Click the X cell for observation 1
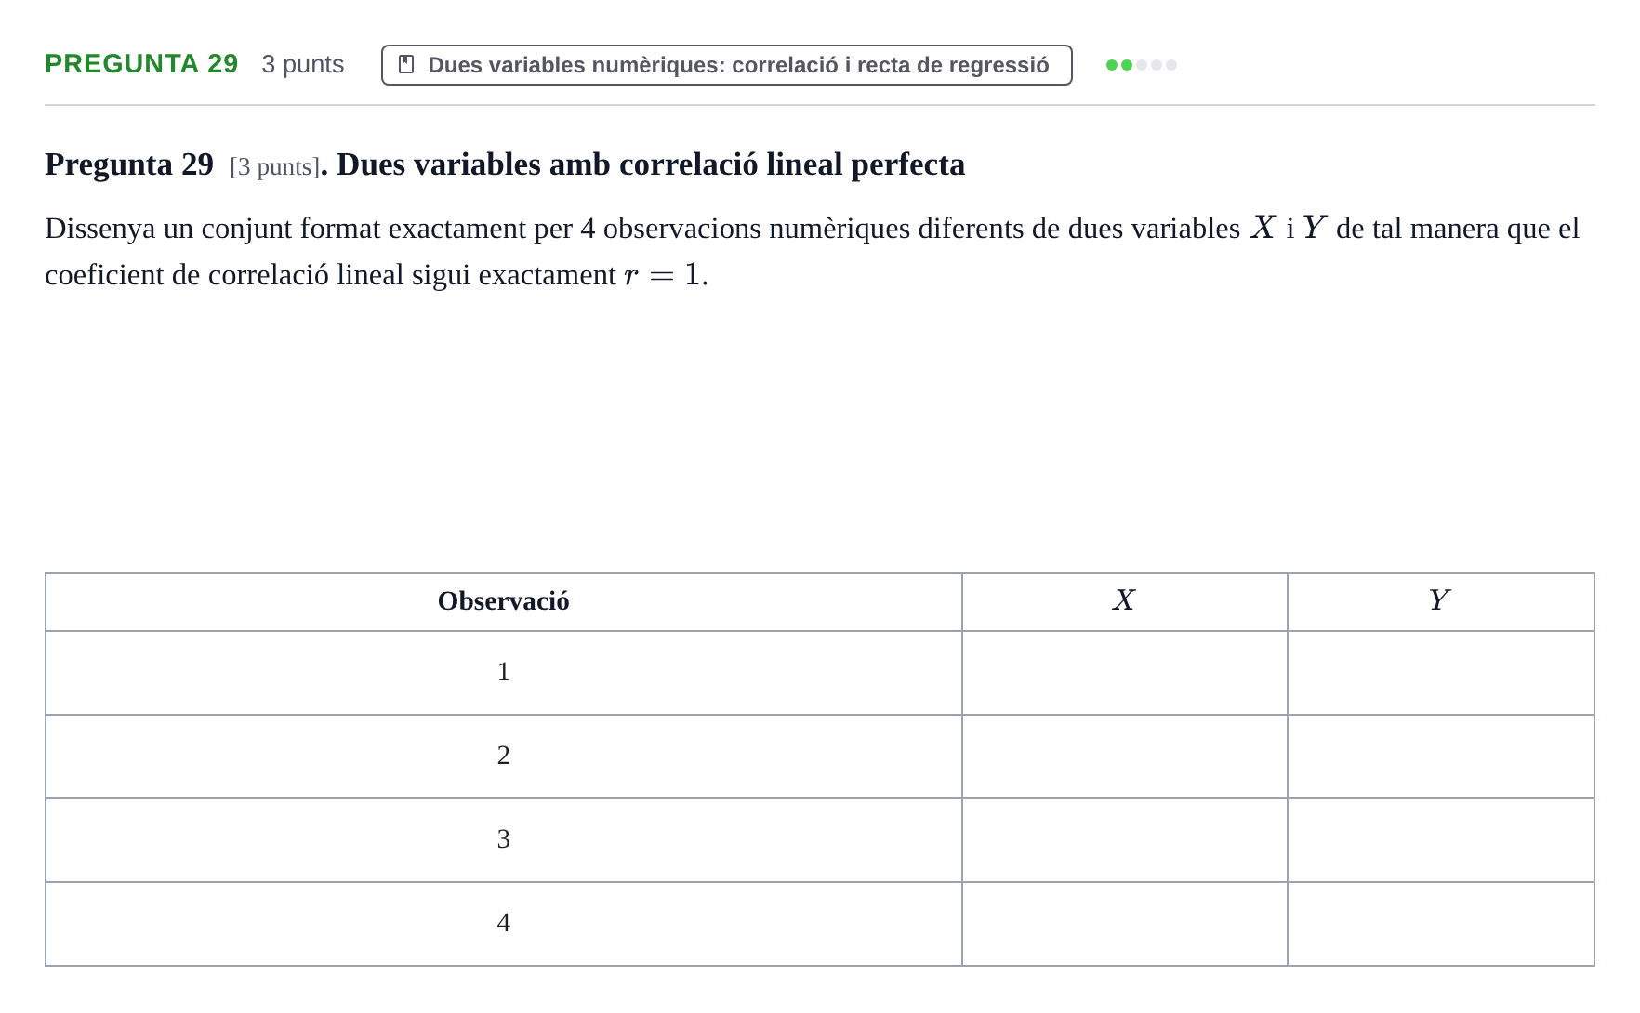This screenshot has height=1013, width=1640. tap(1125, 673)
